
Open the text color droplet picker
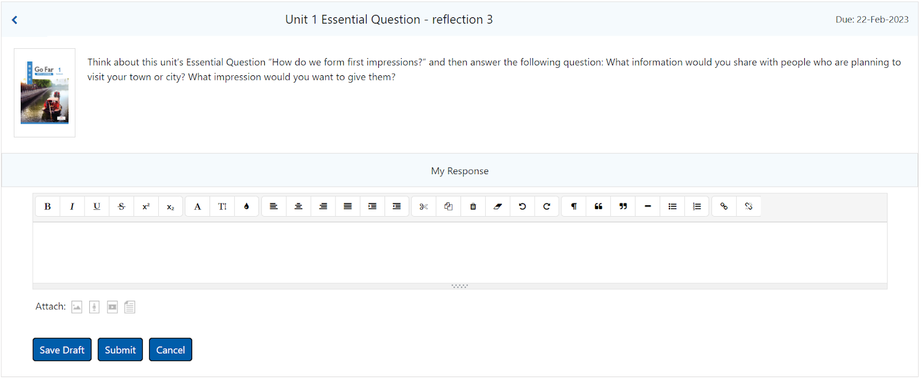(246, 206)
